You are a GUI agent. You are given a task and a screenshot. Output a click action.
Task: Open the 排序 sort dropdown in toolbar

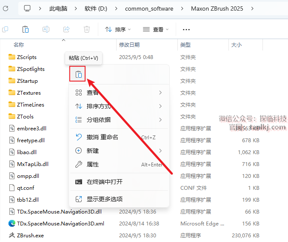tap(118, 29)
